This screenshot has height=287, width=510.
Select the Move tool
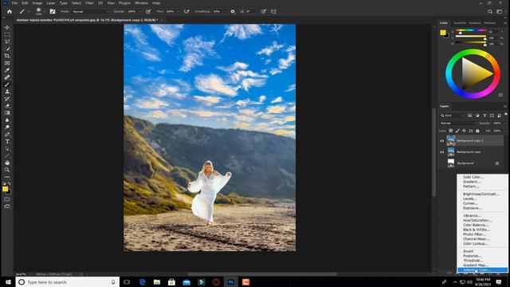click(x=7, y=28)
